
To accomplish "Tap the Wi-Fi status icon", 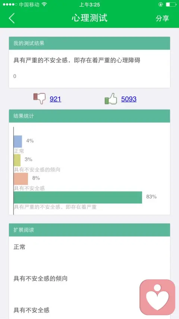I will (44, 4).
